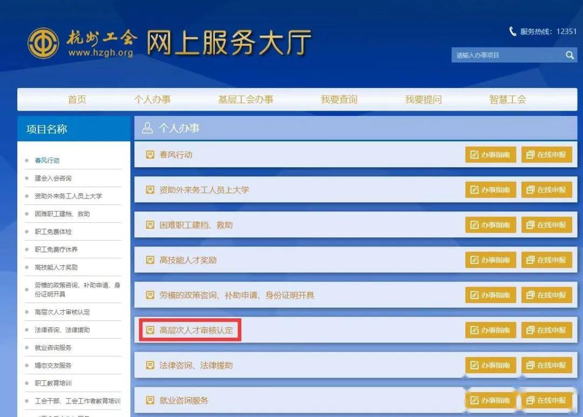Image resolution: width=583 pixels, height=417 pixels.
Task: Select 春风行动 in the sidebar list
Action: click(47, 161)
